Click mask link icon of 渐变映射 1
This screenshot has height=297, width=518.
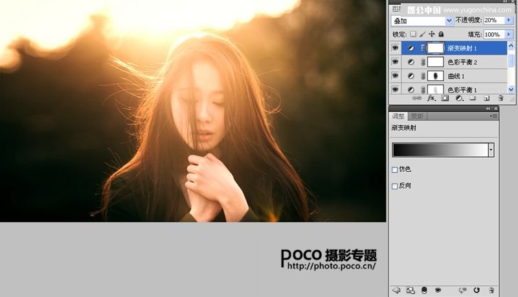(x=423, y=48)
